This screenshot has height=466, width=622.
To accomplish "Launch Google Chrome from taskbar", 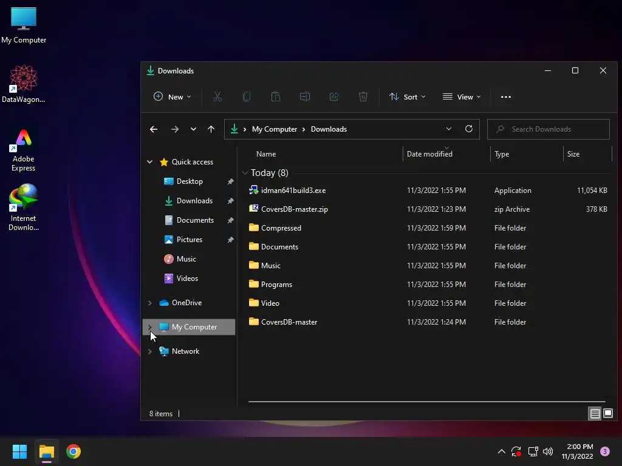I will point(73,451).
